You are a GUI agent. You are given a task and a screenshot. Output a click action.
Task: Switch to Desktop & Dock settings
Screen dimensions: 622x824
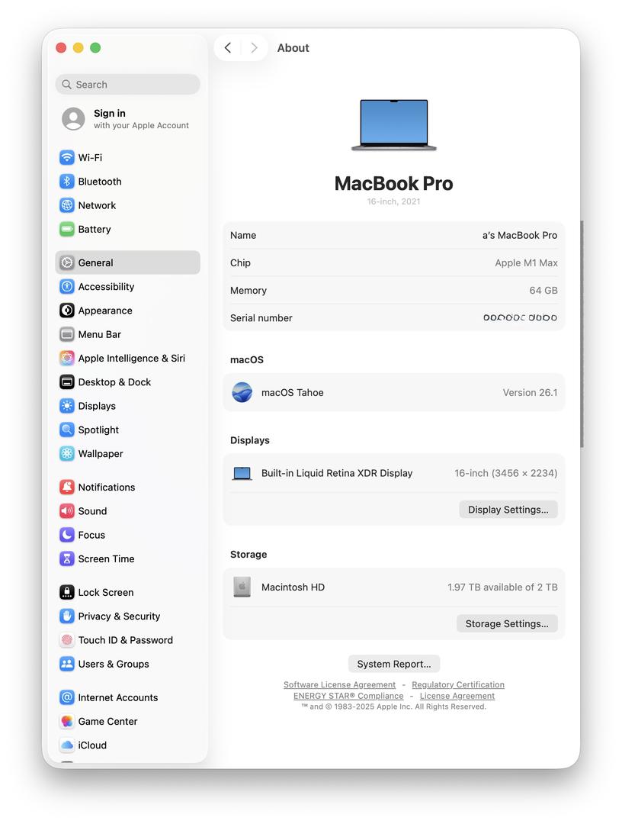[114, 382]
